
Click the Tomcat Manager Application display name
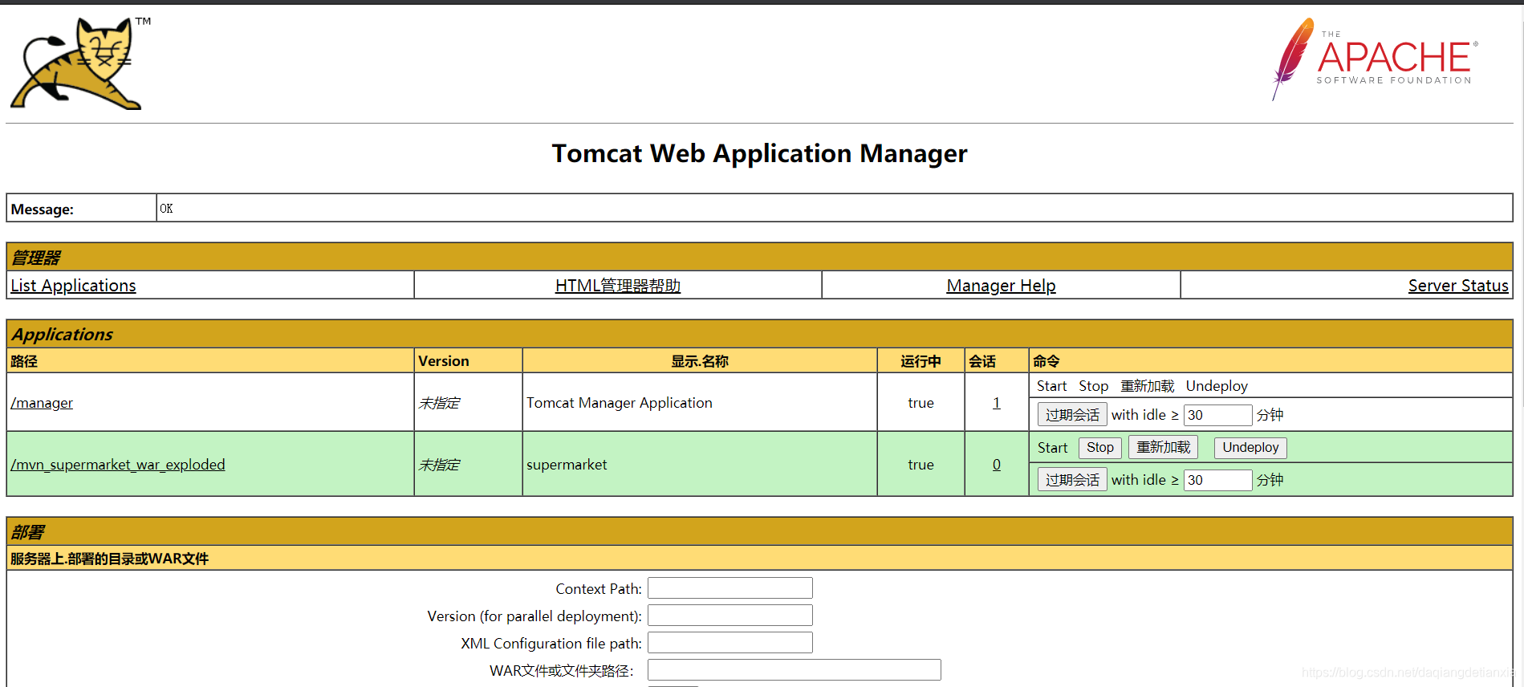click(x=620, y=403)
